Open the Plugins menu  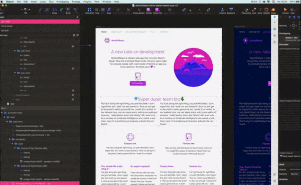(x=87, y=1)
